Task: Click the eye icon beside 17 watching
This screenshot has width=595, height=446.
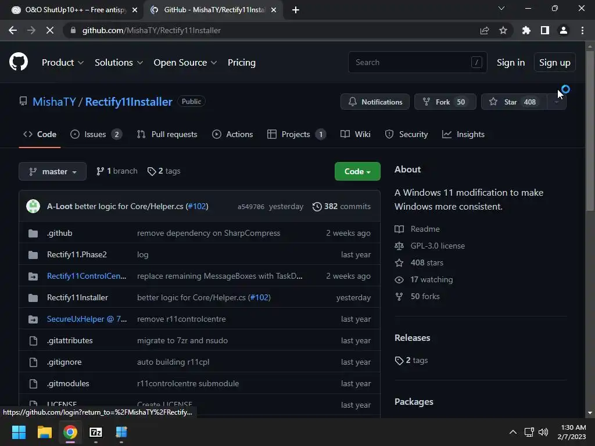Action: (x=399, y=280)
